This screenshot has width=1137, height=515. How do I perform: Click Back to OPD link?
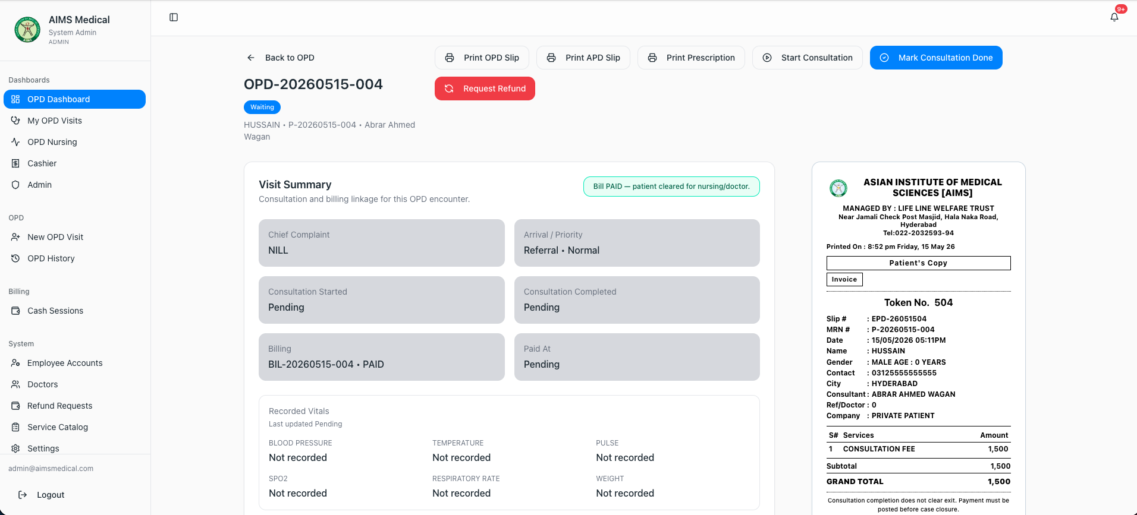280,58
